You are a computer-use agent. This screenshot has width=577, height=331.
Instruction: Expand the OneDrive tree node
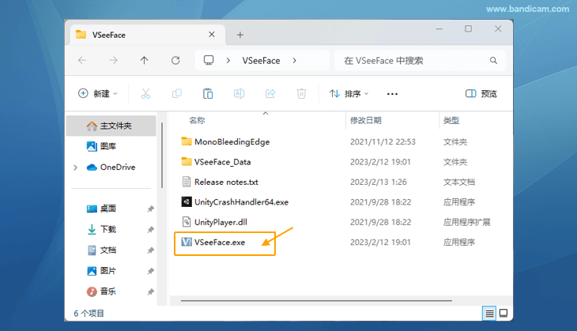click(x=75, y=167)
